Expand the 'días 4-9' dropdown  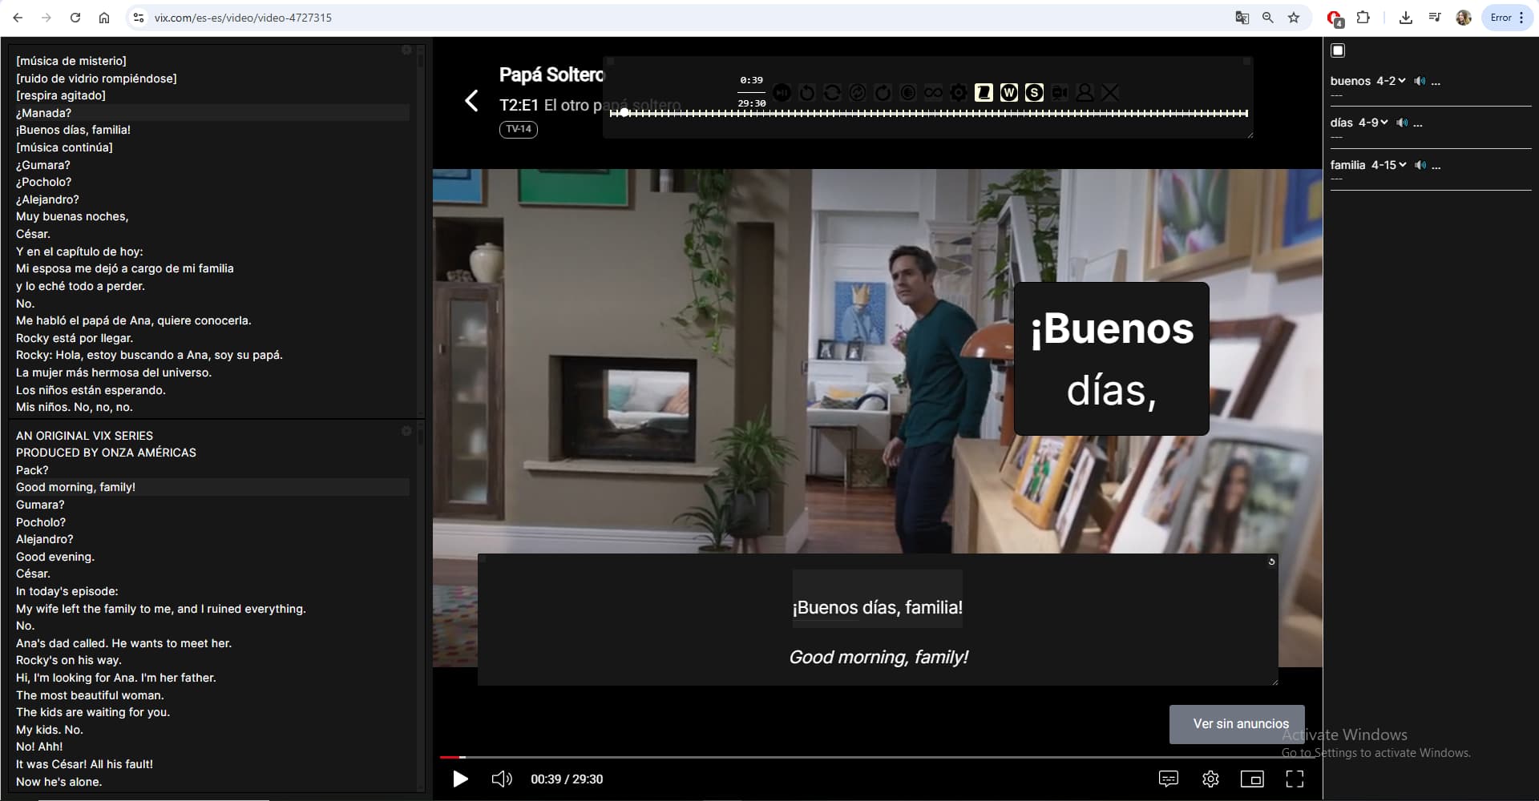coord(1383,123)
